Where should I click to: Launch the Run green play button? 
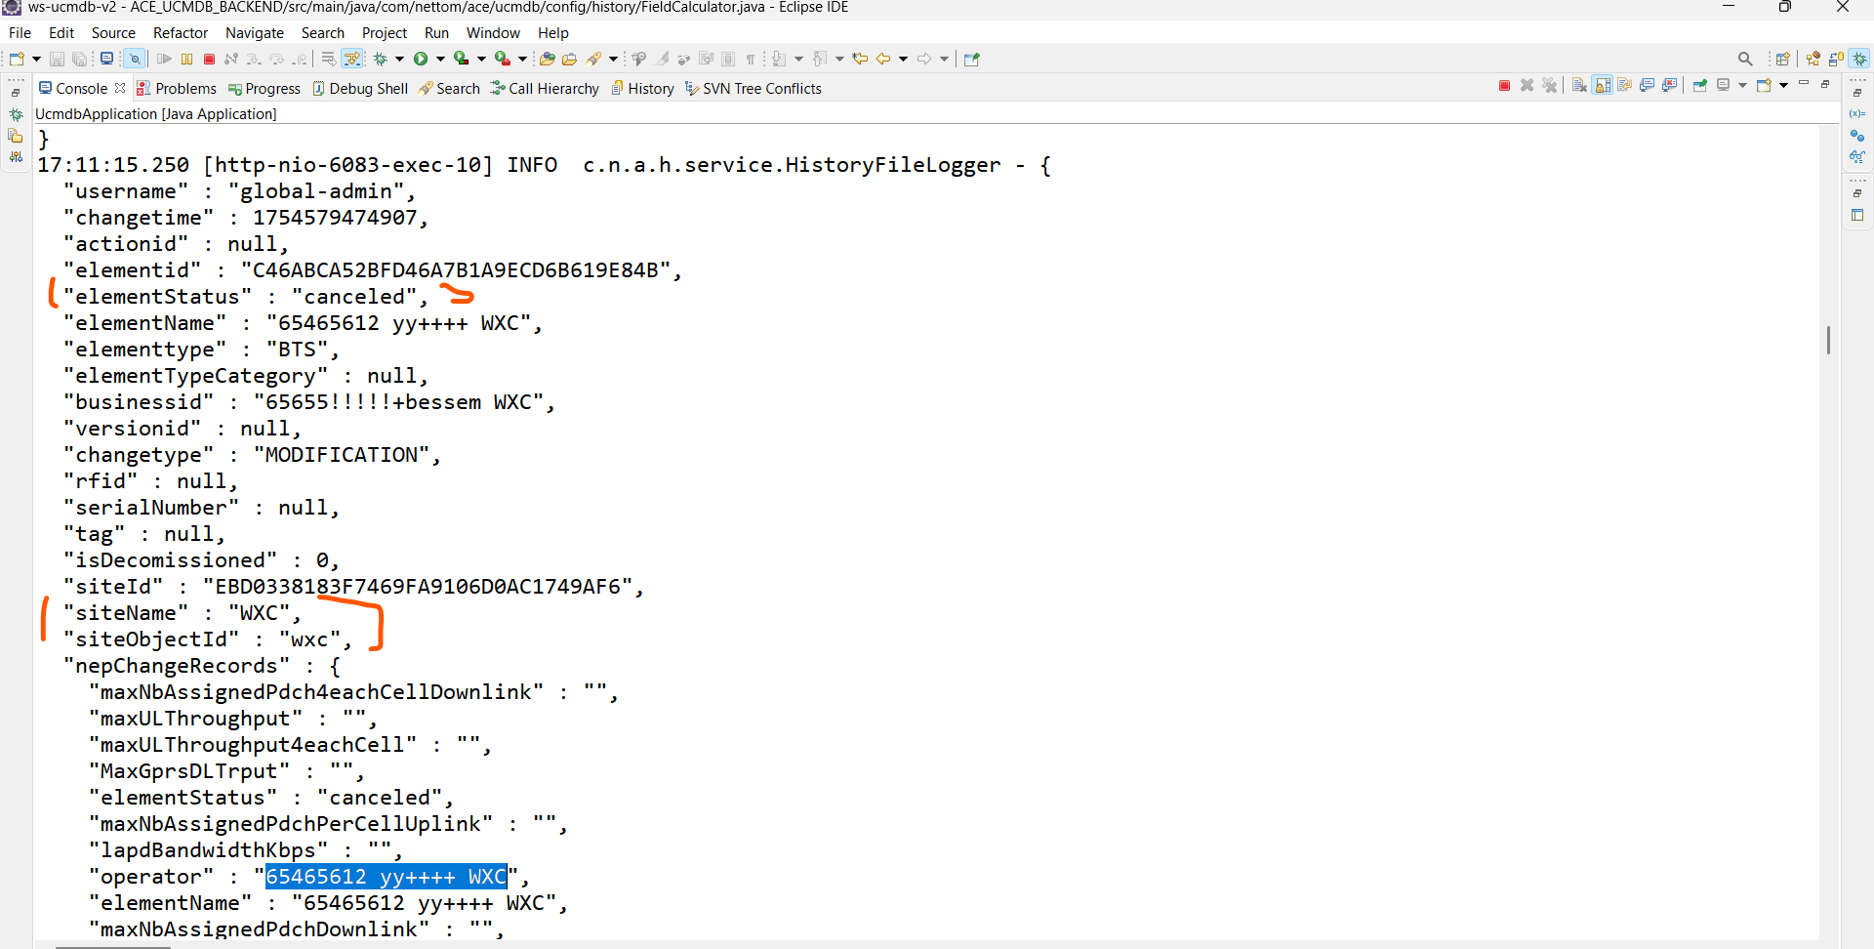click(421, 59)
